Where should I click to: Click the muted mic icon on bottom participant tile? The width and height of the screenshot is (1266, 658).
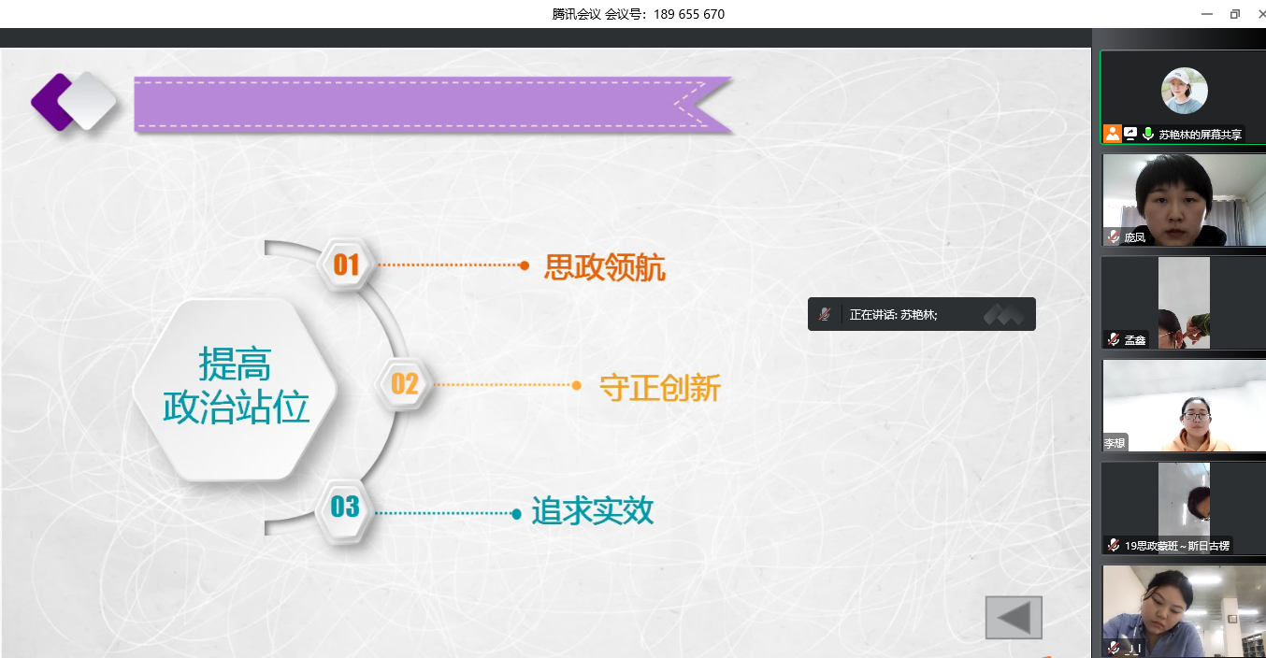click(1114, 648)
